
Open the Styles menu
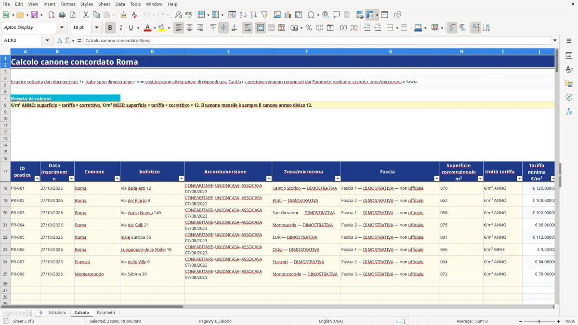87,4
